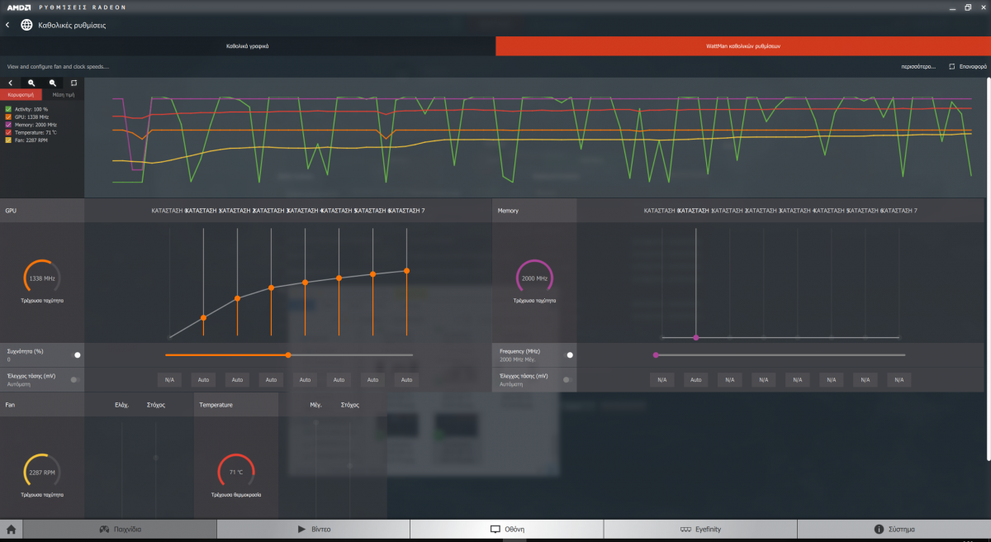
Task: Click the Memory frequency slider handle
Action: tap(656, 354)
